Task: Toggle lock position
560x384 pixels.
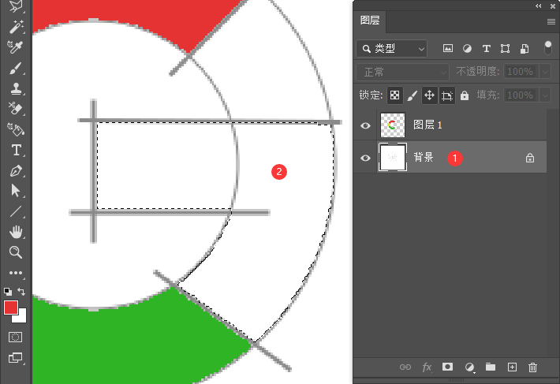Action: 429,95
